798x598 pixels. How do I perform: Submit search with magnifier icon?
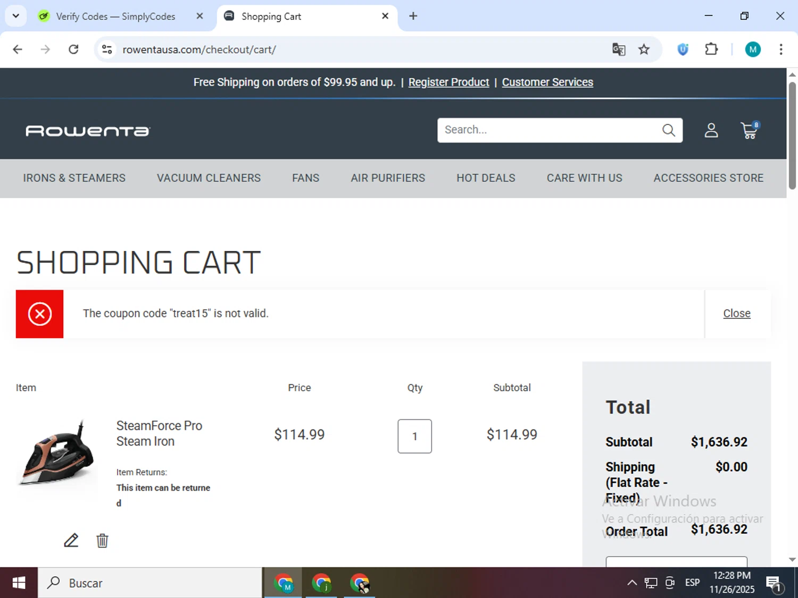point(669,130)
